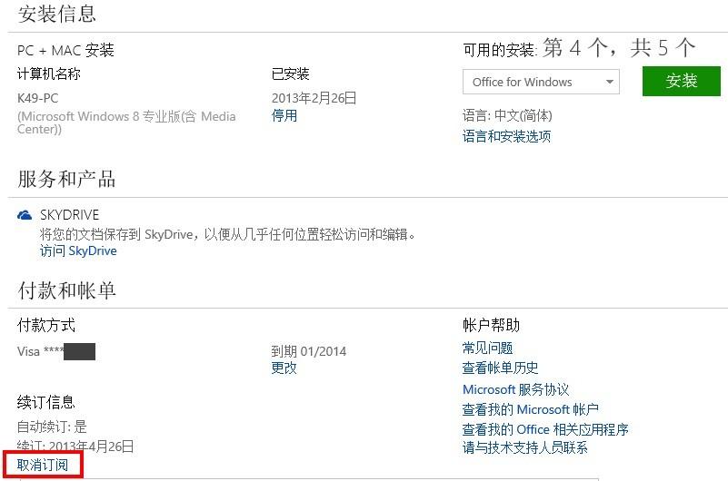Viewport: 728px width, 481px height.
Task: Click the SkyDrive cloud icon
Action: [x=25, y=215]
